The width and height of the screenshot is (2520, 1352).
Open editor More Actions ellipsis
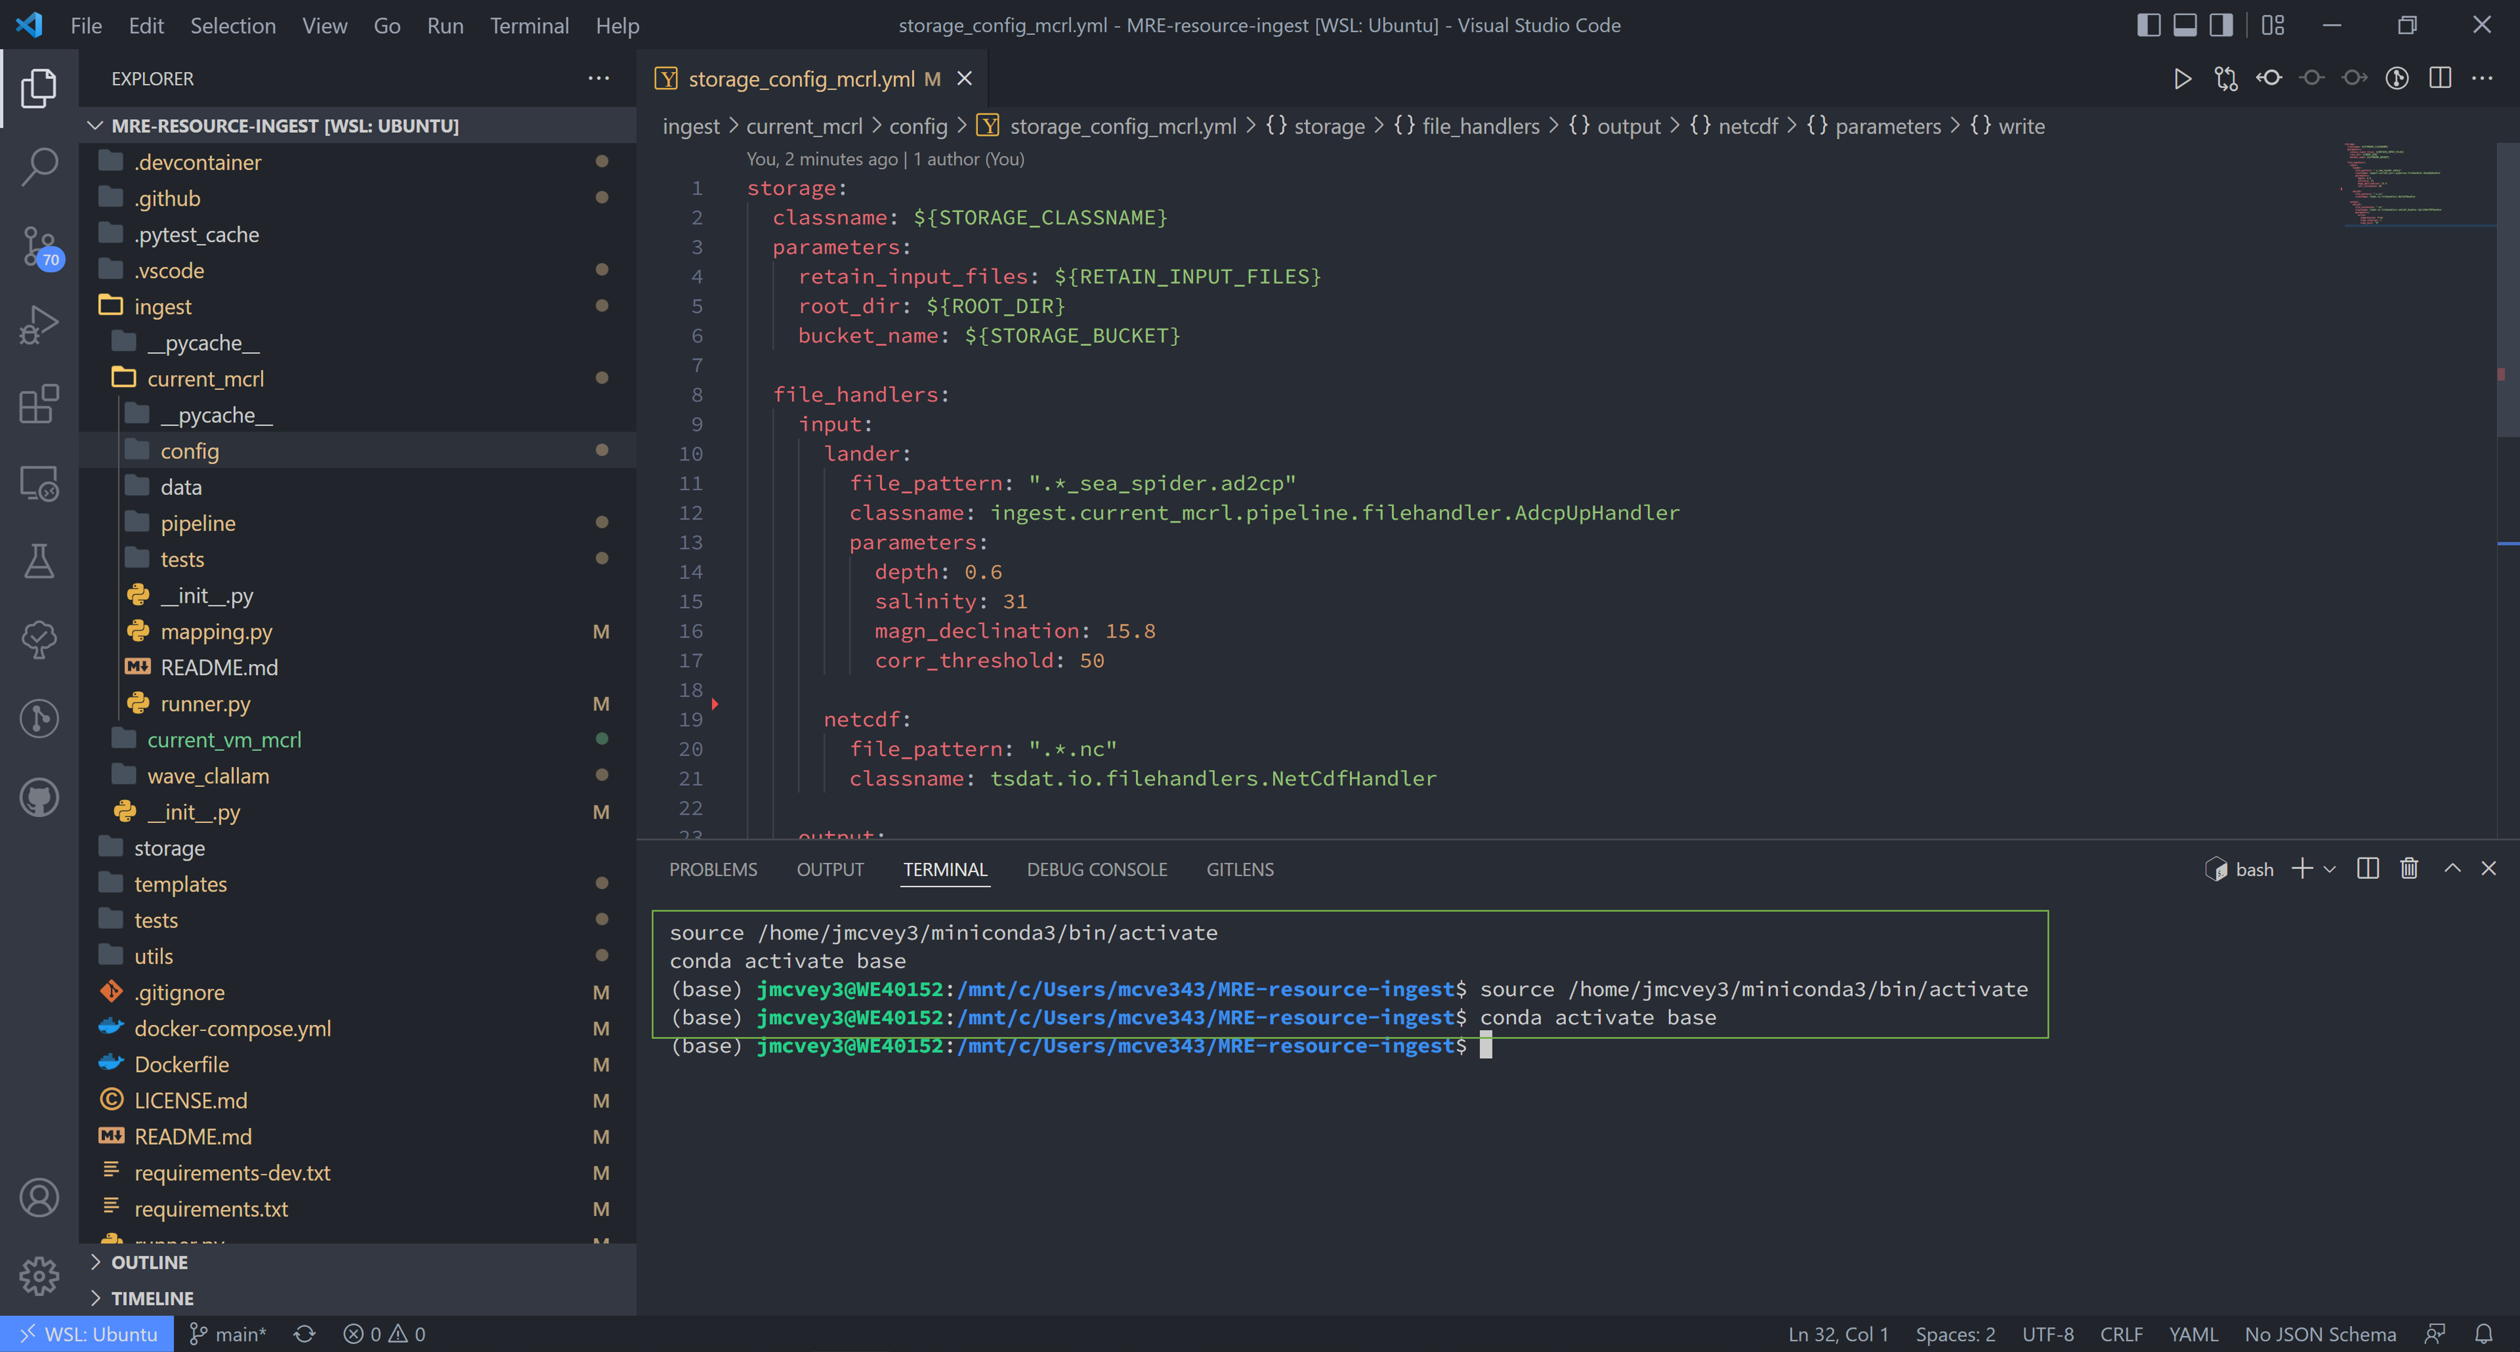point(2482,78)
